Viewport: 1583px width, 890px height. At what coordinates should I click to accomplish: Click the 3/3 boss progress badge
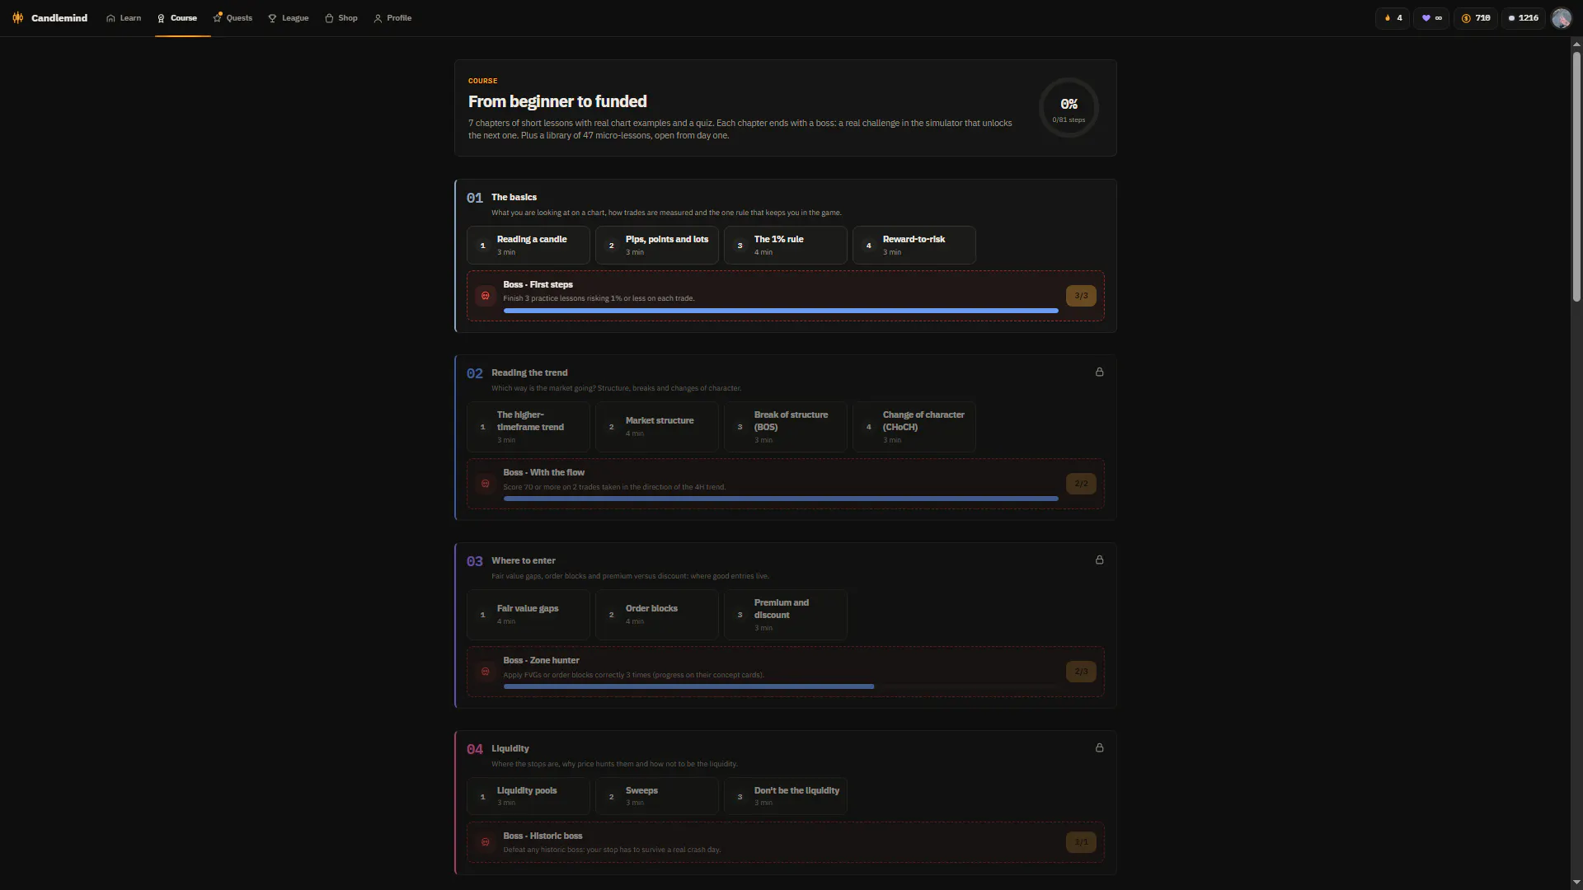1081,296
